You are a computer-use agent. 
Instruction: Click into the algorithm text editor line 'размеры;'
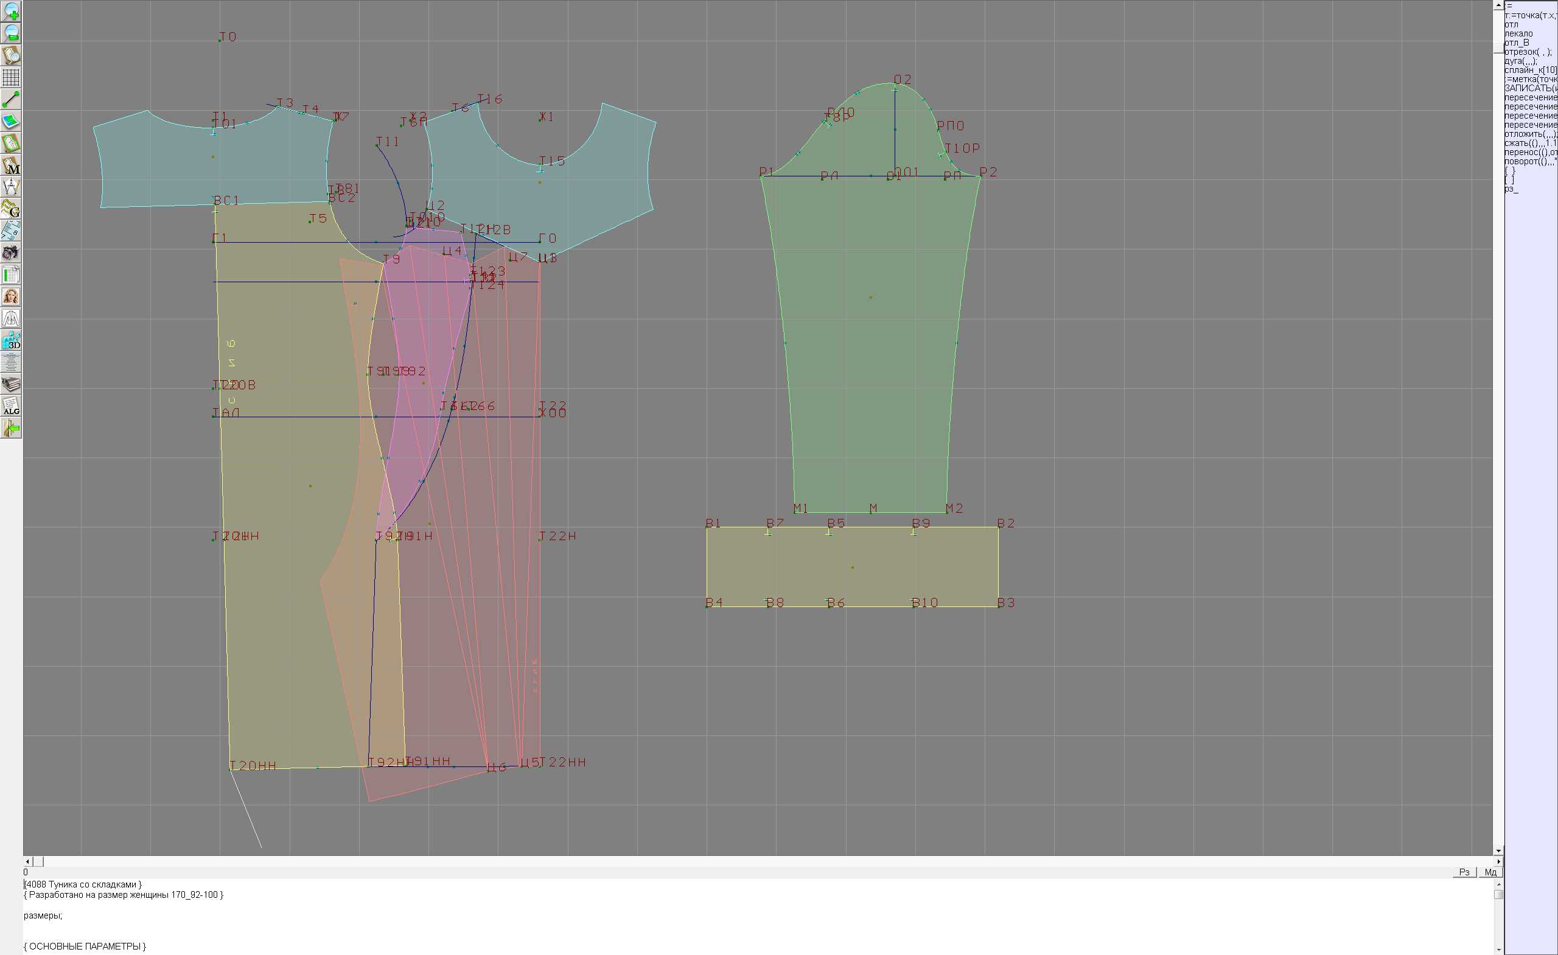tap(43, 915)
